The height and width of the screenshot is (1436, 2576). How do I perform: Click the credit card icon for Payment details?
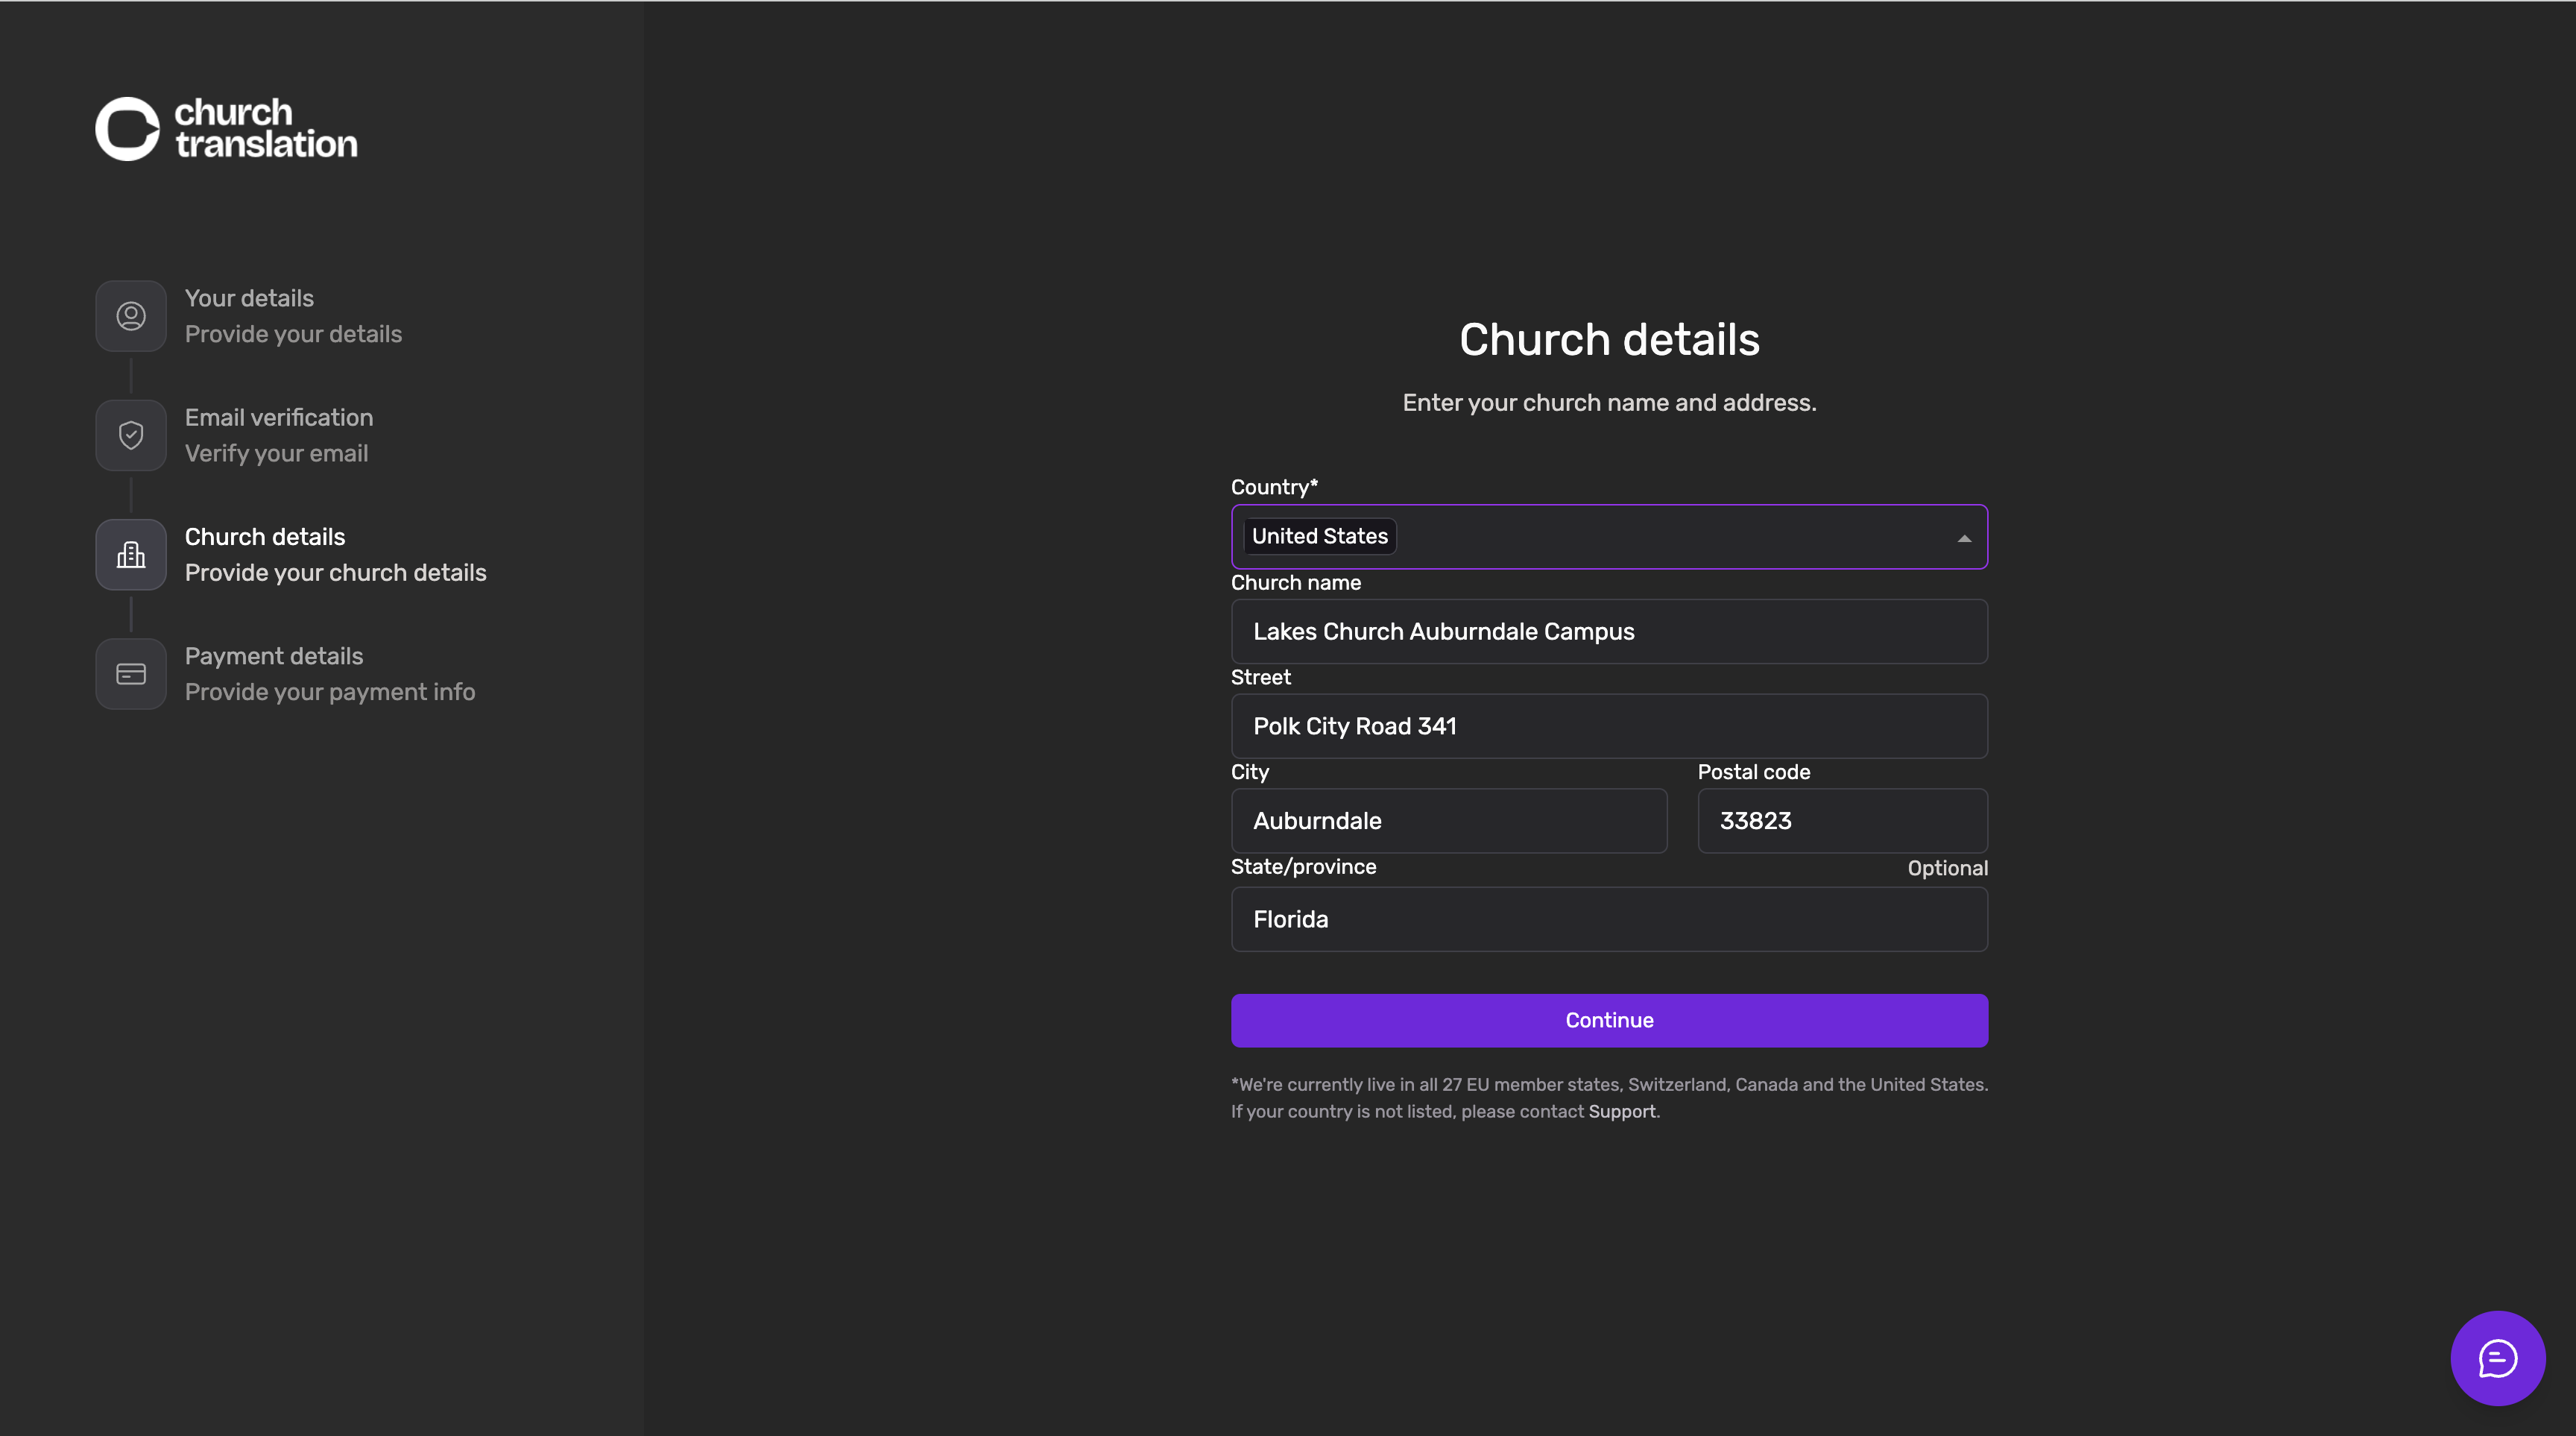tap(131, 674)
